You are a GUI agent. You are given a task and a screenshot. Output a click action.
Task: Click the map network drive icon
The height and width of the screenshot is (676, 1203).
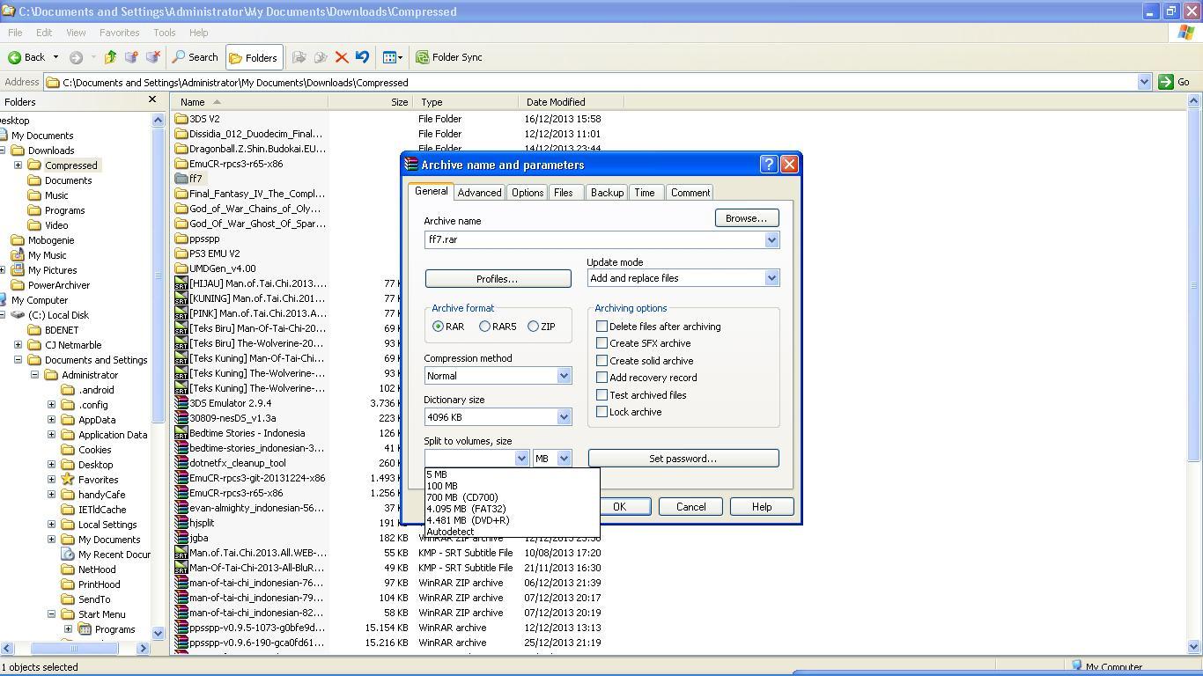click(131, 57)
